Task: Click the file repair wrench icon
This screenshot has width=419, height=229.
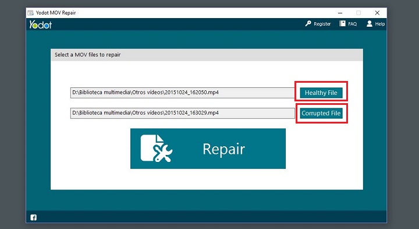Action: (157, 149)
